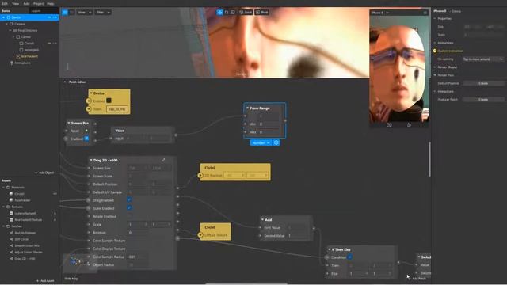Open the viewport View dropdown
Image resolution: width=507 pixels, height=285 pixels.
pos(85,13)
